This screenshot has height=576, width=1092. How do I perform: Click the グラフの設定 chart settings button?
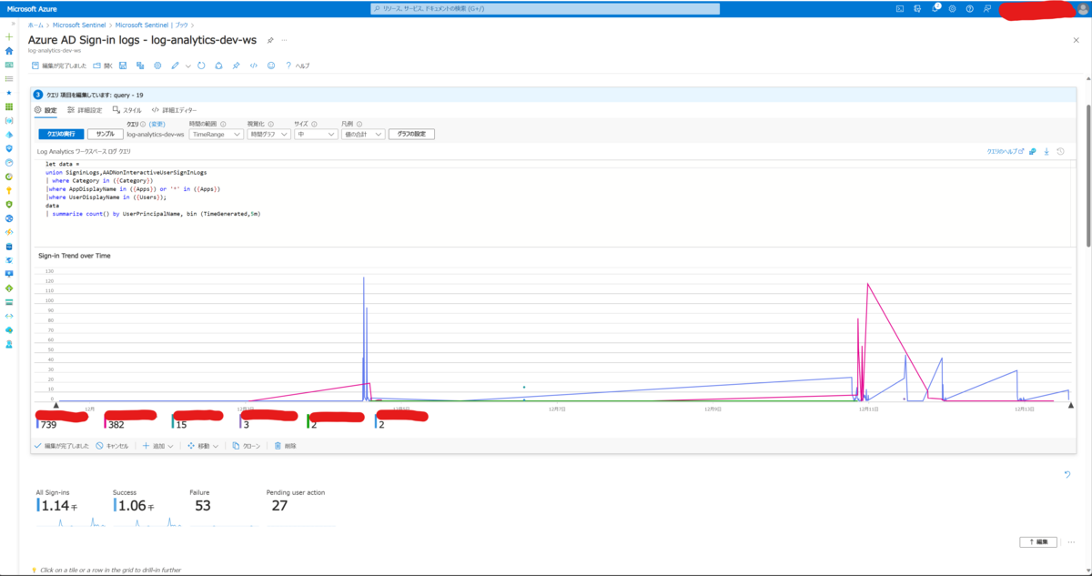411,134
